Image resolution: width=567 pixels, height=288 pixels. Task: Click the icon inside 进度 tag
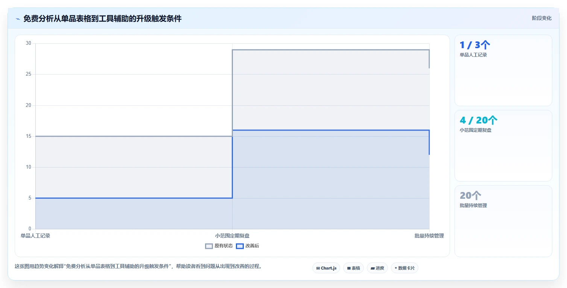pos(372,268)
